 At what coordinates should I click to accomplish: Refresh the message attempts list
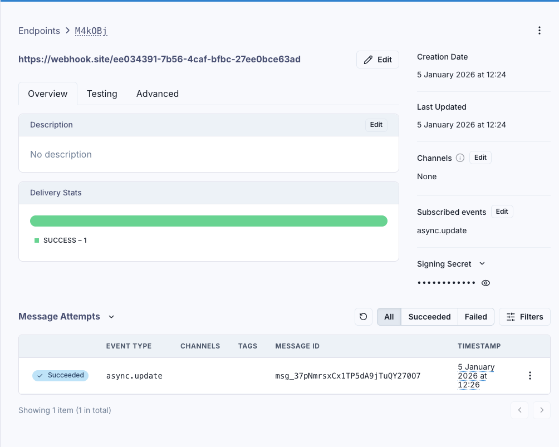coord(363,316)
